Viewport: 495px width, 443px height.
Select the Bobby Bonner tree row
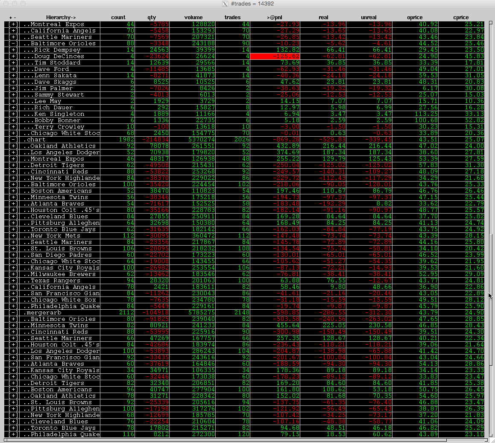coord(60,120)
